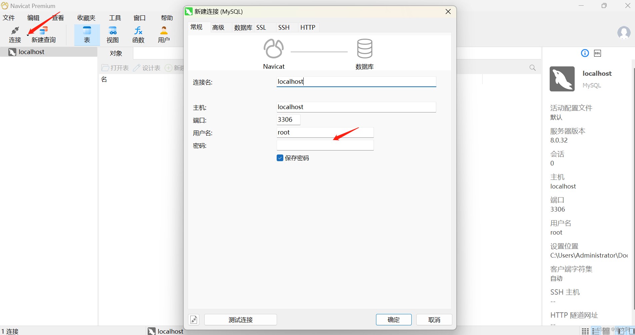The image size is (635, 335).
Task: Click 打开表 in the object toolbar
Action: point(115,68)
